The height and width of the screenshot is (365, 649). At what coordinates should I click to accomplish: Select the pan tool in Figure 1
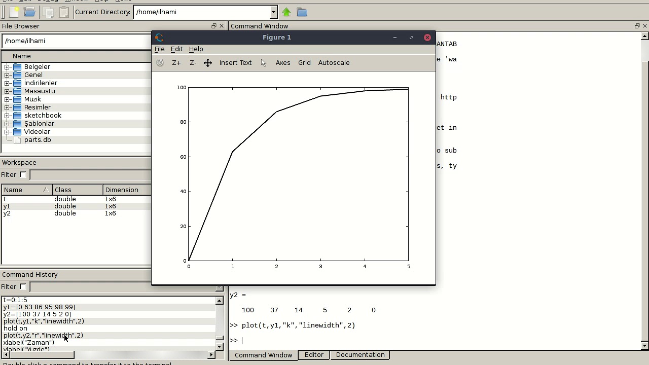point(208,62)
